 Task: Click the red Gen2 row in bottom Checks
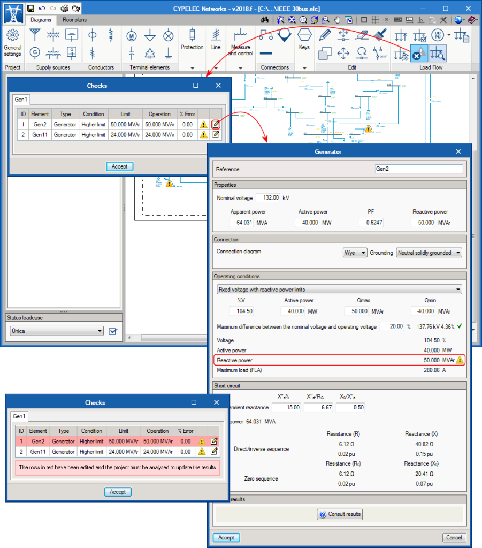117,442
